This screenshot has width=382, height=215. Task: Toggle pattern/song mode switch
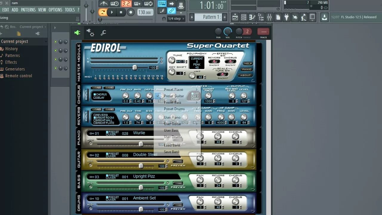pyautogui.click(x=103, y=12)
